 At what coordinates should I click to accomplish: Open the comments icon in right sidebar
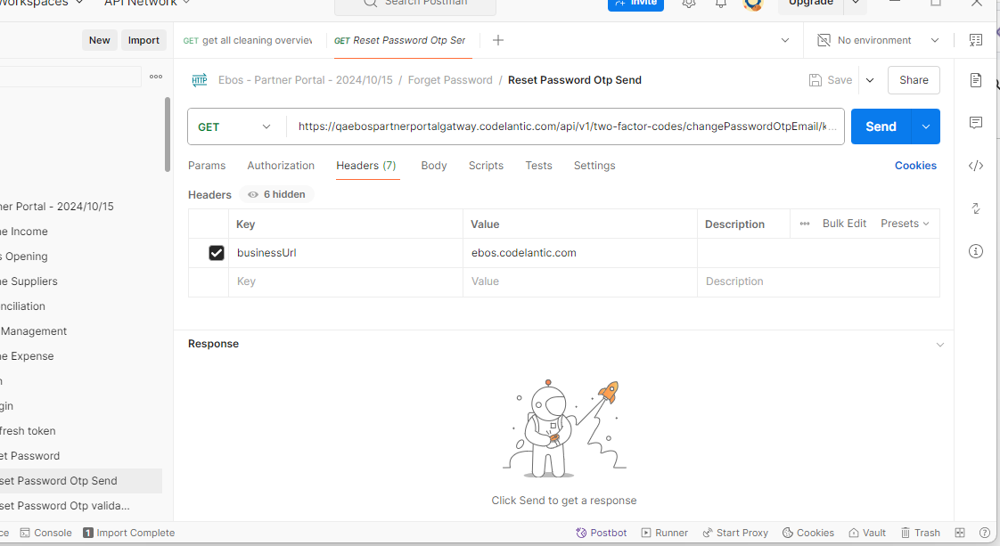tap(976, 122)
